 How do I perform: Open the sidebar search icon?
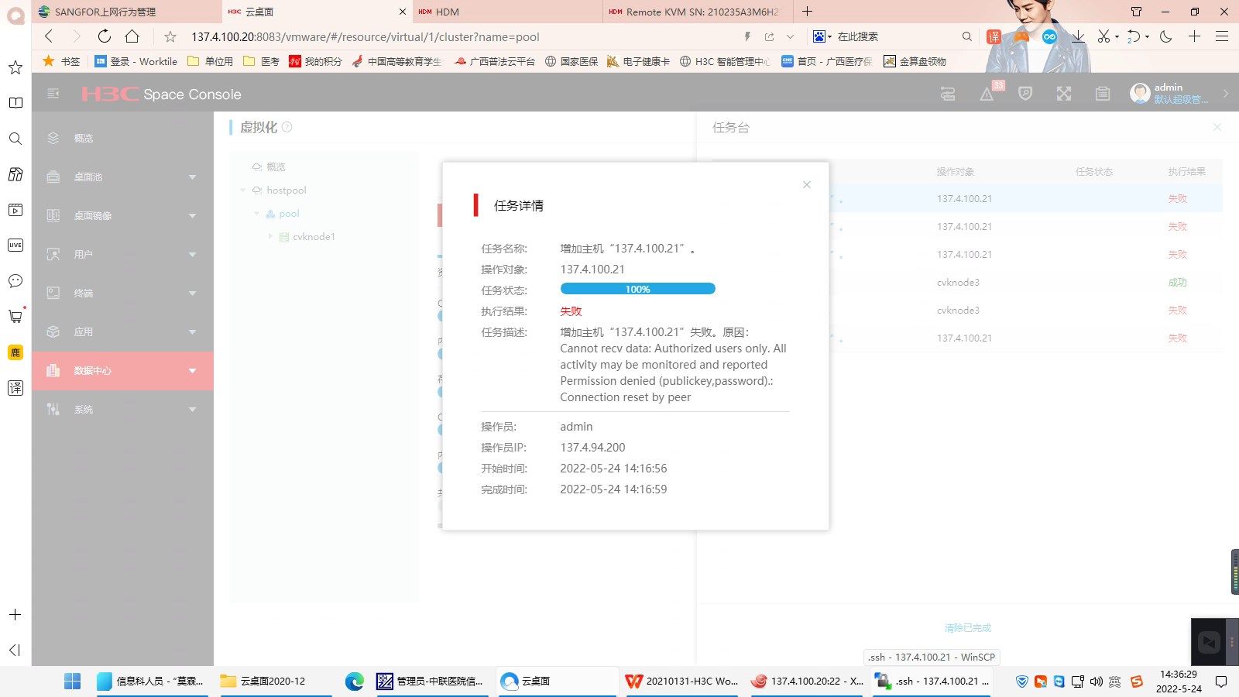point(15,139)
